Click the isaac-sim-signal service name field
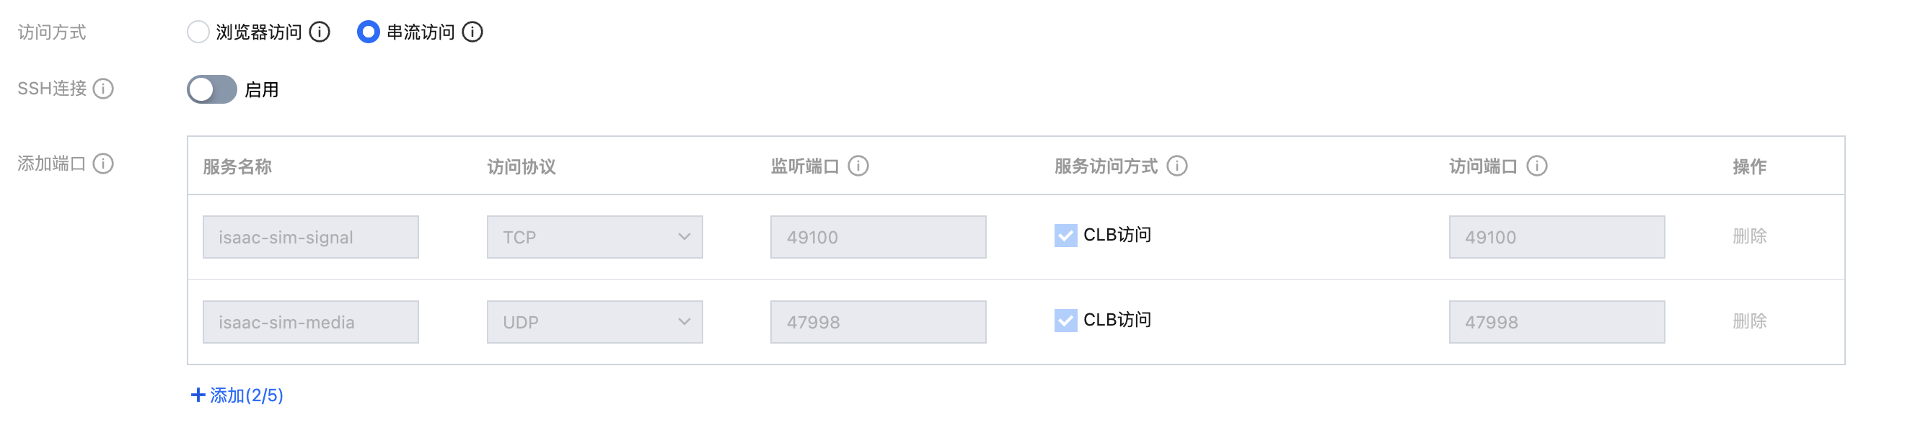The image size is (1910, 425). click(311, 237)
